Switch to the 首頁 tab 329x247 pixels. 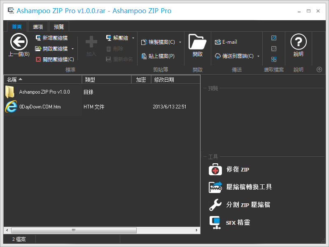17,27
